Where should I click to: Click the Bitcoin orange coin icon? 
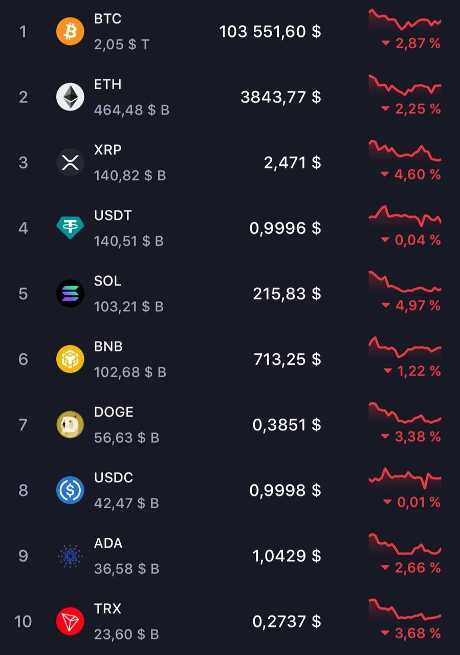coord(70,32)
